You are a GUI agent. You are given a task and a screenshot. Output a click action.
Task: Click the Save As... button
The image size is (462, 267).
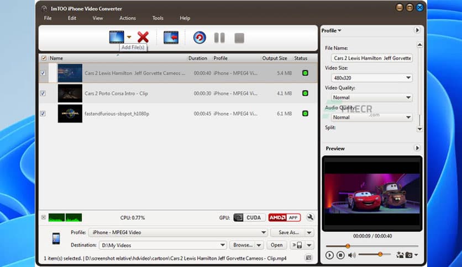pyautogui.click(x=288, y=232)
